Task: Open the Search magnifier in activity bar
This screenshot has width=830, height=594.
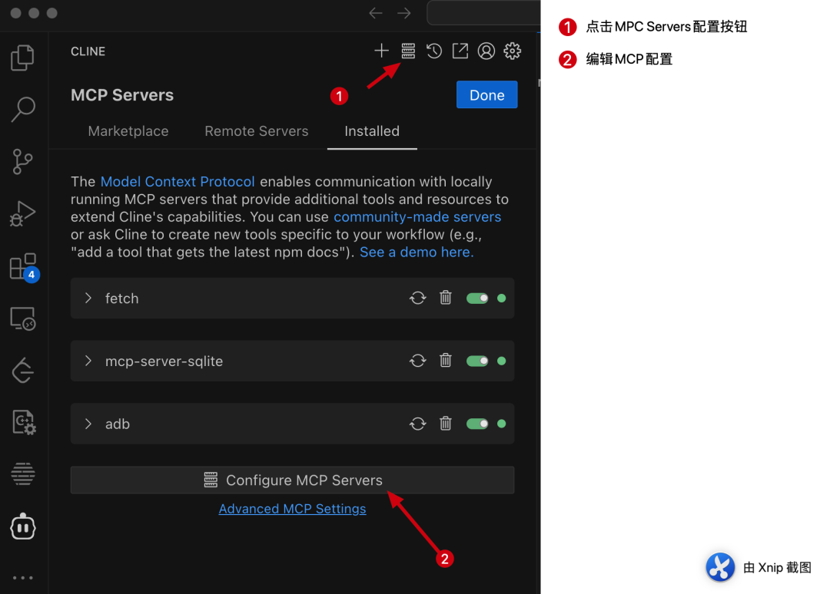Action: 23,110
